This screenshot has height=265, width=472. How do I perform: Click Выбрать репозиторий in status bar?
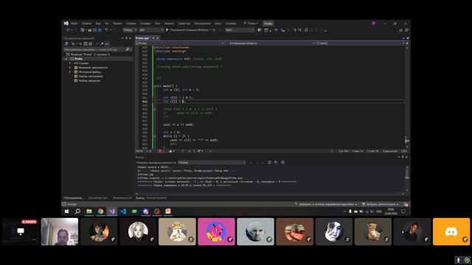point(381,205)
